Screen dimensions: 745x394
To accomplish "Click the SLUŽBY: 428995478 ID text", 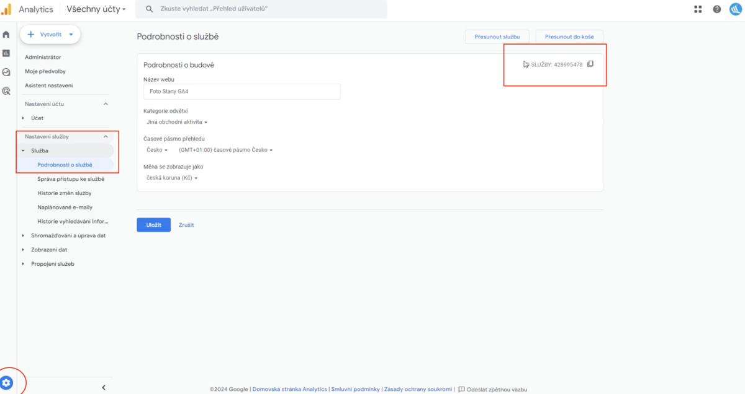I will [x=557, y=64].
